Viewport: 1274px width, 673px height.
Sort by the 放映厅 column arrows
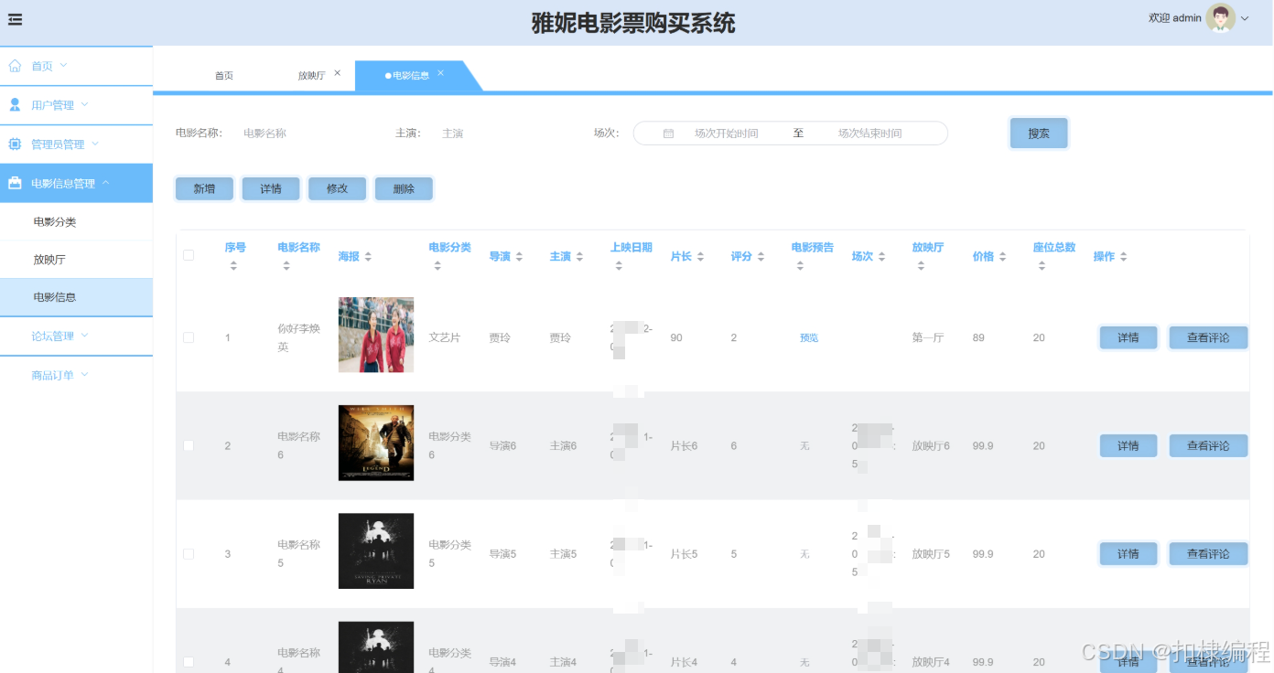coord(921,266)
